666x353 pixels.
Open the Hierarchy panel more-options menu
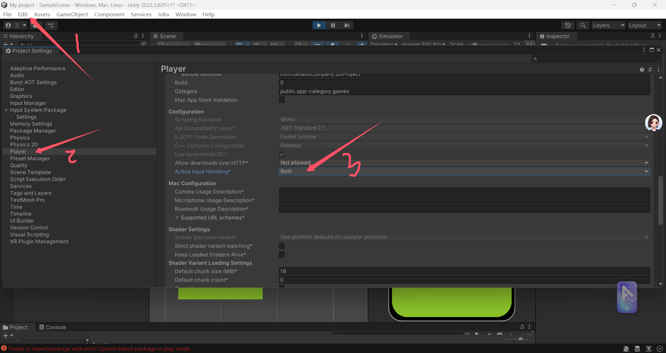pos(143,36)
